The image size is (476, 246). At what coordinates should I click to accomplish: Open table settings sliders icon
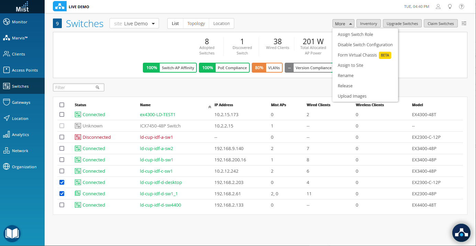pyautogui.click(x=464, y=23)
